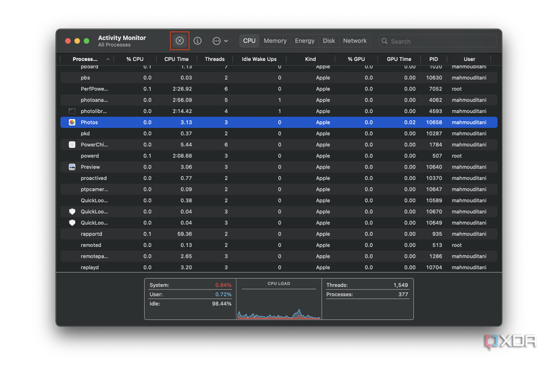Select the remoted process row
The height and width of the screenshot is (372, 558).
[279, 246]
